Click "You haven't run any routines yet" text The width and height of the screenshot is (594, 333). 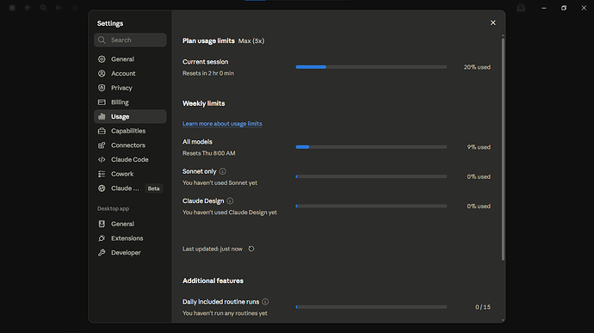(225, 313)
